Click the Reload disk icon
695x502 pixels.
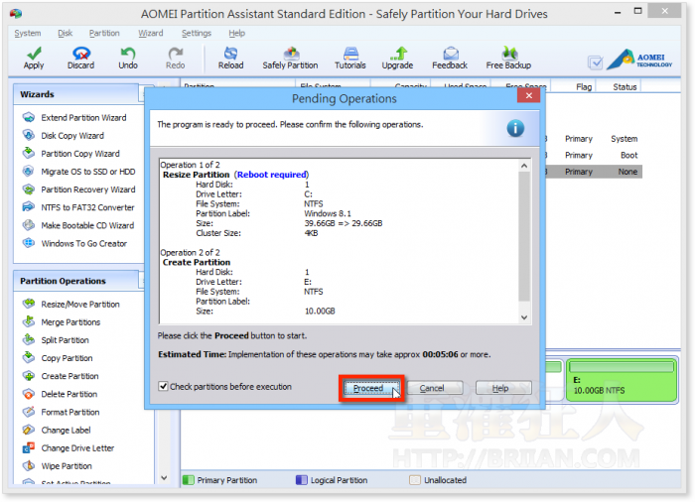(x=230, y=58)
